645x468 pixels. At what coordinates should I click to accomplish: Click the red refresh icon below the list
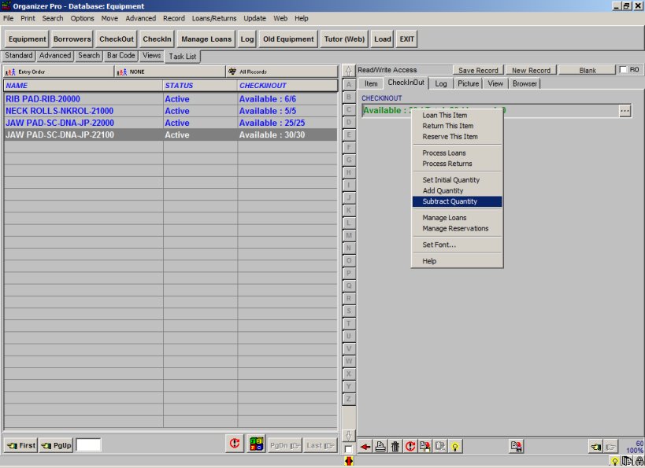tap(234, 444)
